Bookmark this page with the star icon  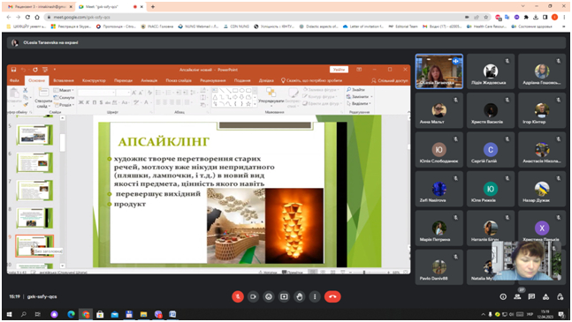pos(485,17)
